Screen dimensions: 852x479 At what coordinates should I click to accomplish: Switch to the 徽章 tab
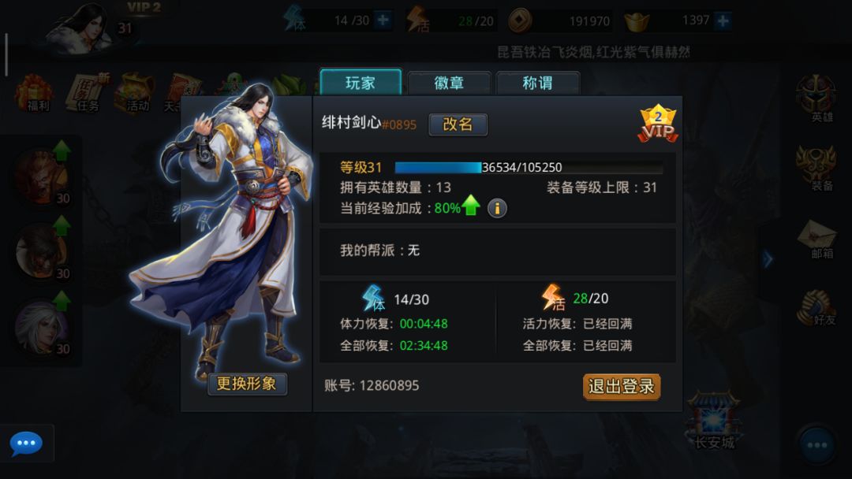(450, 83)
